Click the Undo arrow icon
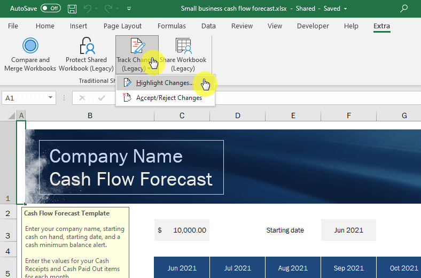The height and width of the screenshot is (278, 421). [87, 9]
